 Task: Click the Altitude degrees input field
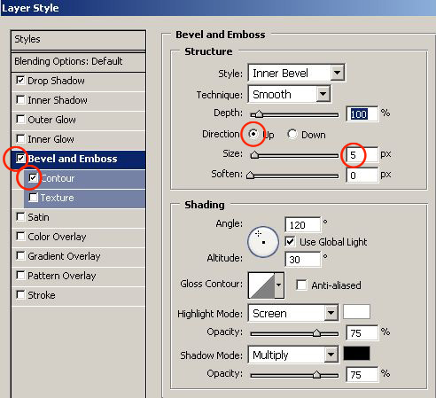click(303, 260)
